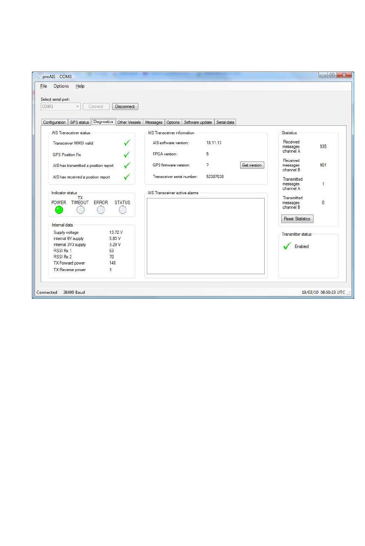Click the RSSI Rx 2 value 70
The width and height of the screenshot is (365, 546).
[111, 257]
